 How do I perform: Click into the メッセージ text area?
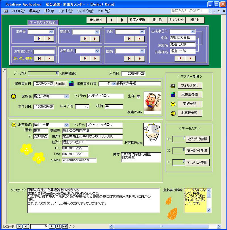pos(94,200)
